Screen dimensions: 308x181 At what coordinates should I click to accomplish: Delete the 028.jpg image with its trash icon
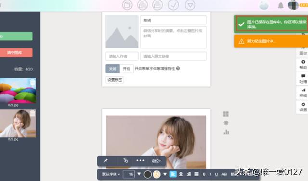point(33,82)
